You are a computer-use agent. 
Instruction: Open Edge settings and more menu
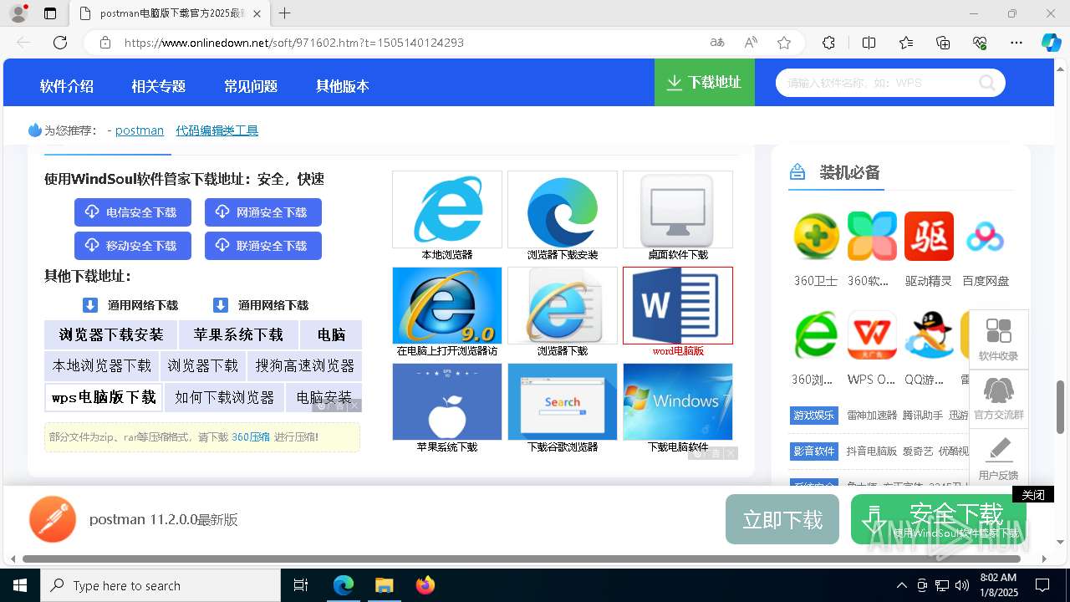coord(1016,43)
